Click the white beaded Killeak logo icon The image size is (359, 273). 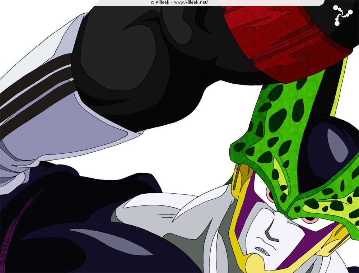(x=342, y=15)
